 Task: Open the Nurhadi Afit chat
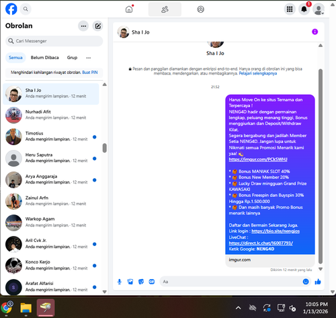51,115
